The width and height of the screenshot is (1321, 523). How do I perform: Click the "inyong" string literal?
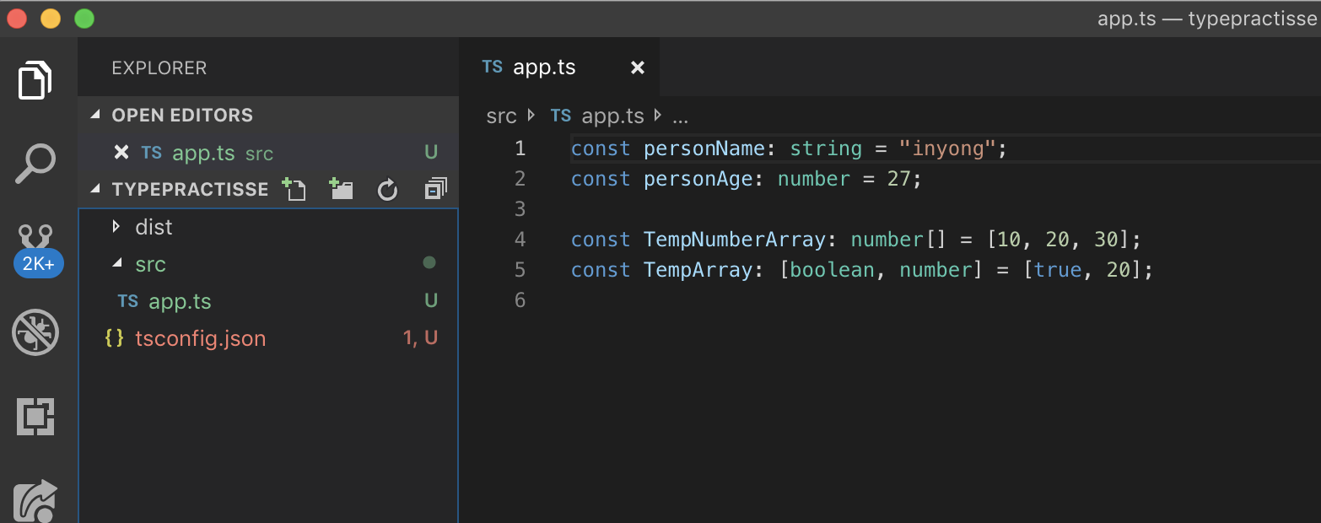coord(947,148)
